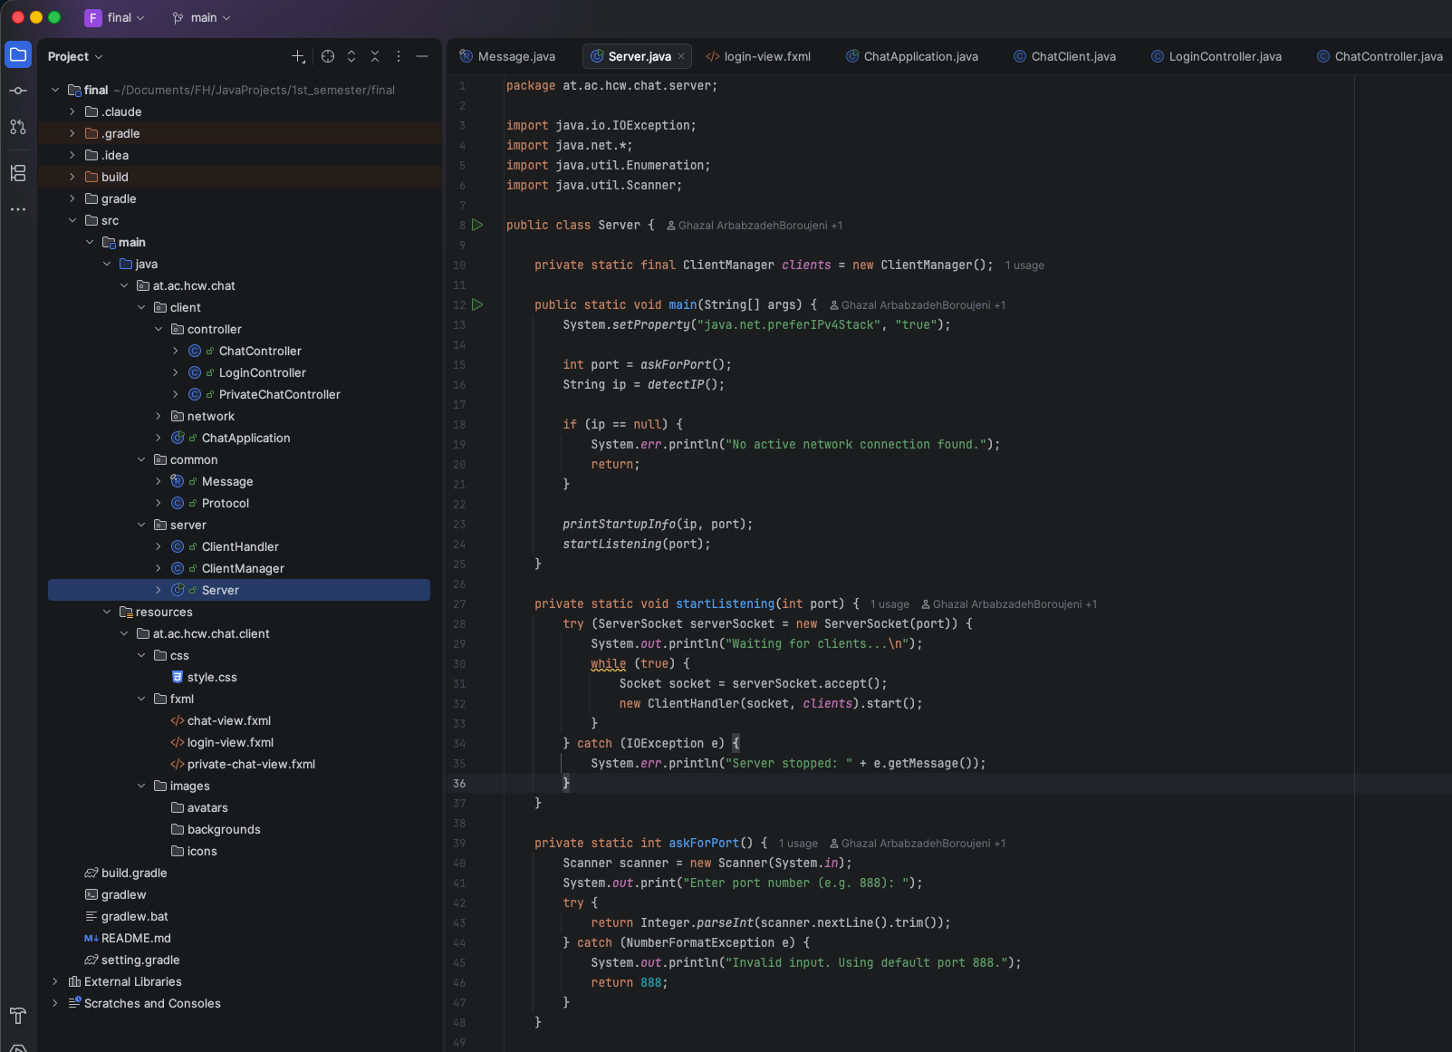Select the backgrounds folder
This screenshot has width=1452, height=1052.
pyautogui.click(x=224, y=829)
